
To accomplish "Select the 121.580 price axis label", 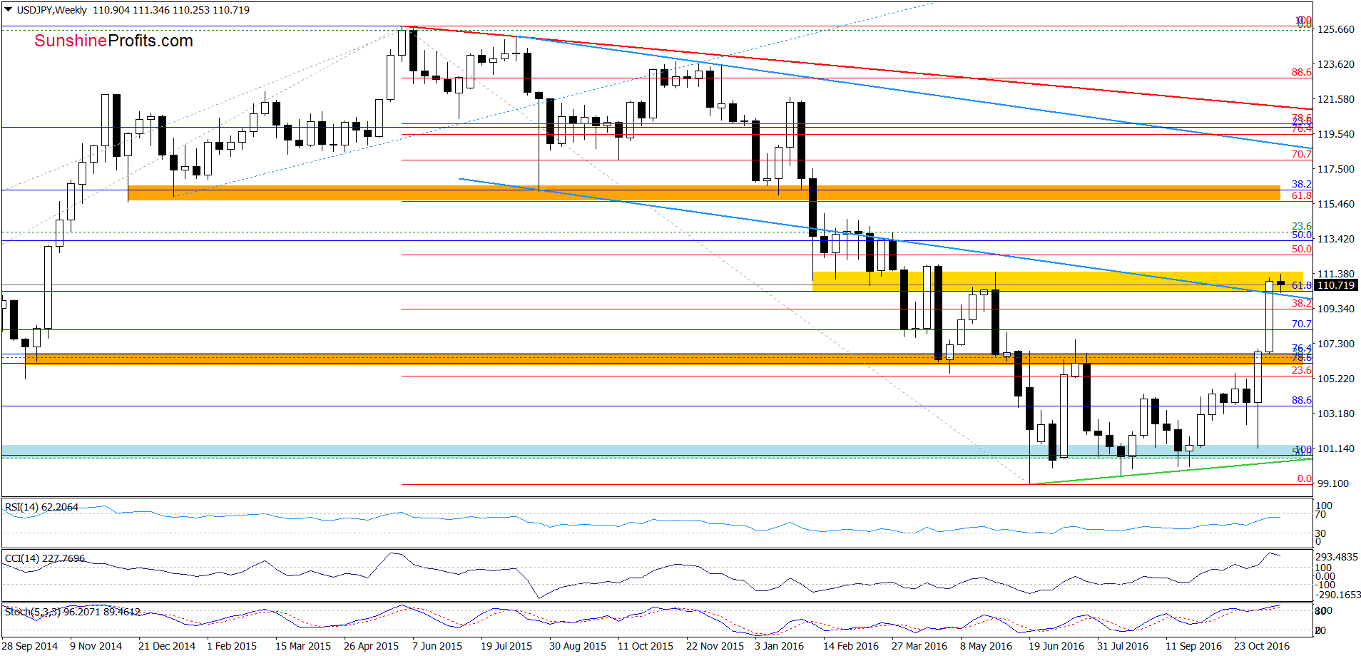I will coord(1336,99).
